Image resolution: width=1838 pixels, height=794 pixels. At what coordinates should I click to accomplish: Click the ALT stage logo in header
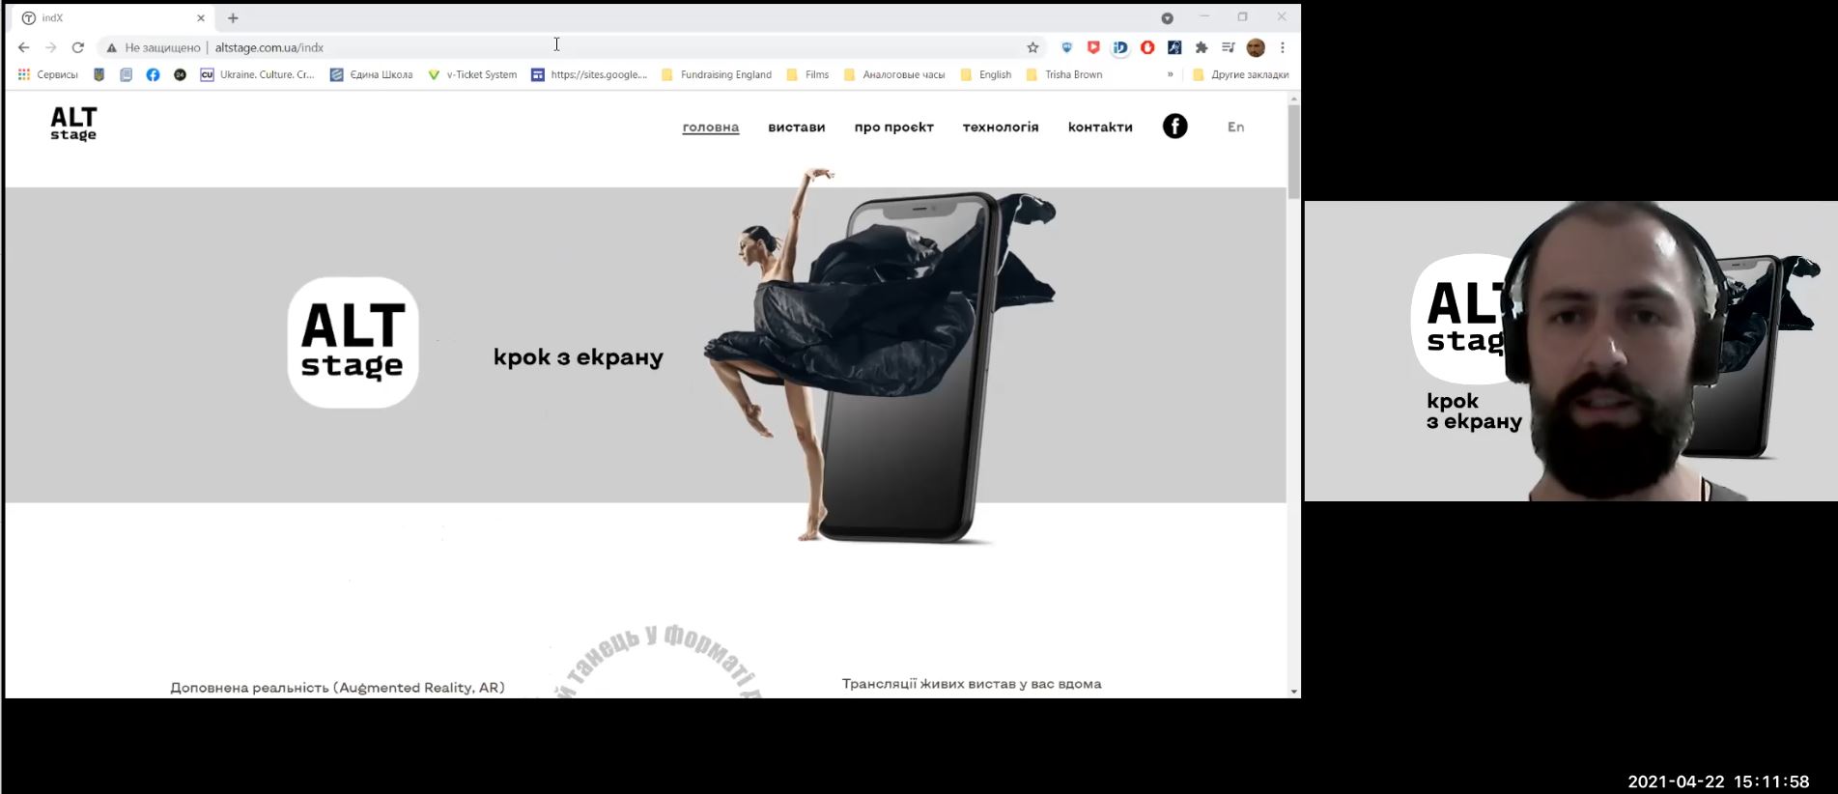(73, 124)
